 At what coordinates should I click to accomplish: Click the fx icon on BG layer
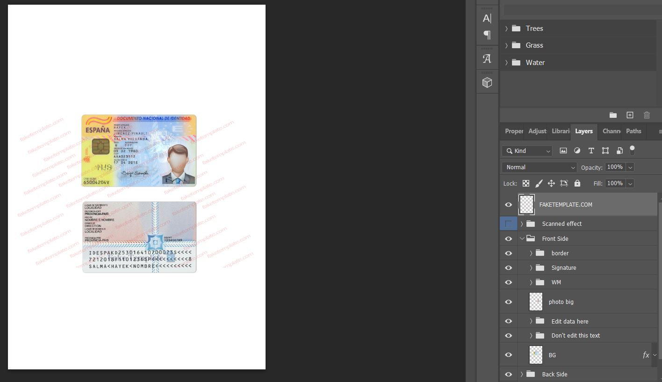click(646, 355)
